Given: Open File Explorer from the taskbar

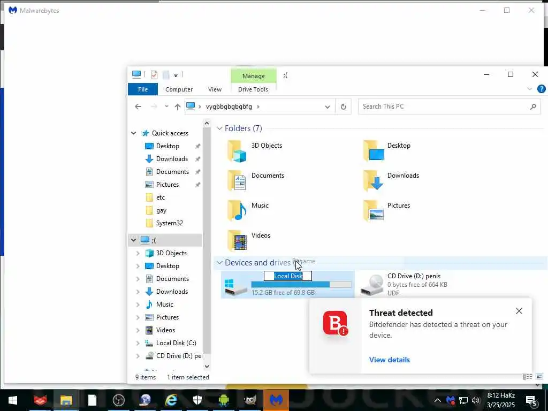Looking at the screenshot, I should pos(66,400).
